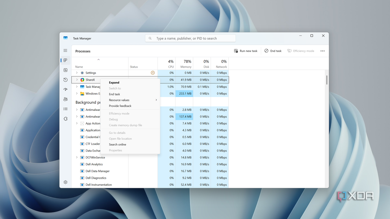The width and height of the screenshot is (390, 219).
Task: Click End task in the toolbar
Action: coord(273,51)
